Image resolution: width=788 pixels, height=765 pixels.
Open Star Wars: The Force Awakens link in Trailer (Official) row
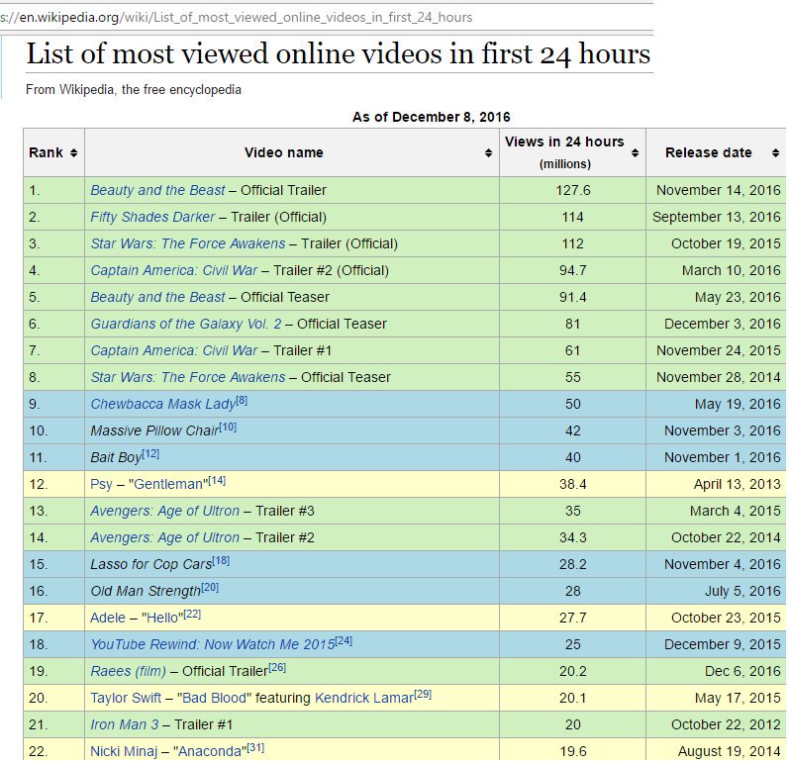(x=188, y=243)
